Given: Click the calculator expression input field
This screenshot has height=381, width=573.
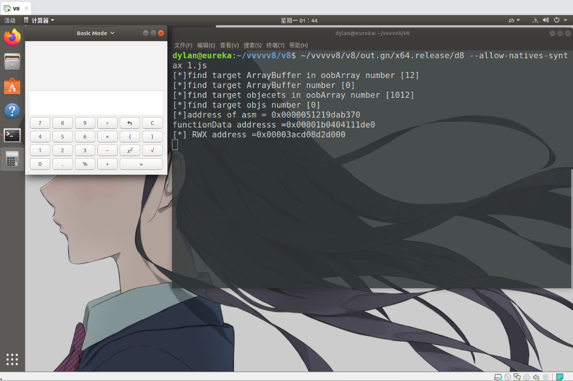Looking at the screenshot, I should [x=96, y=103].
